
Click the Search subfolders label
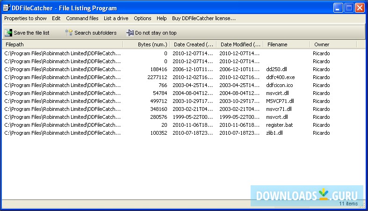click(95, 33)
